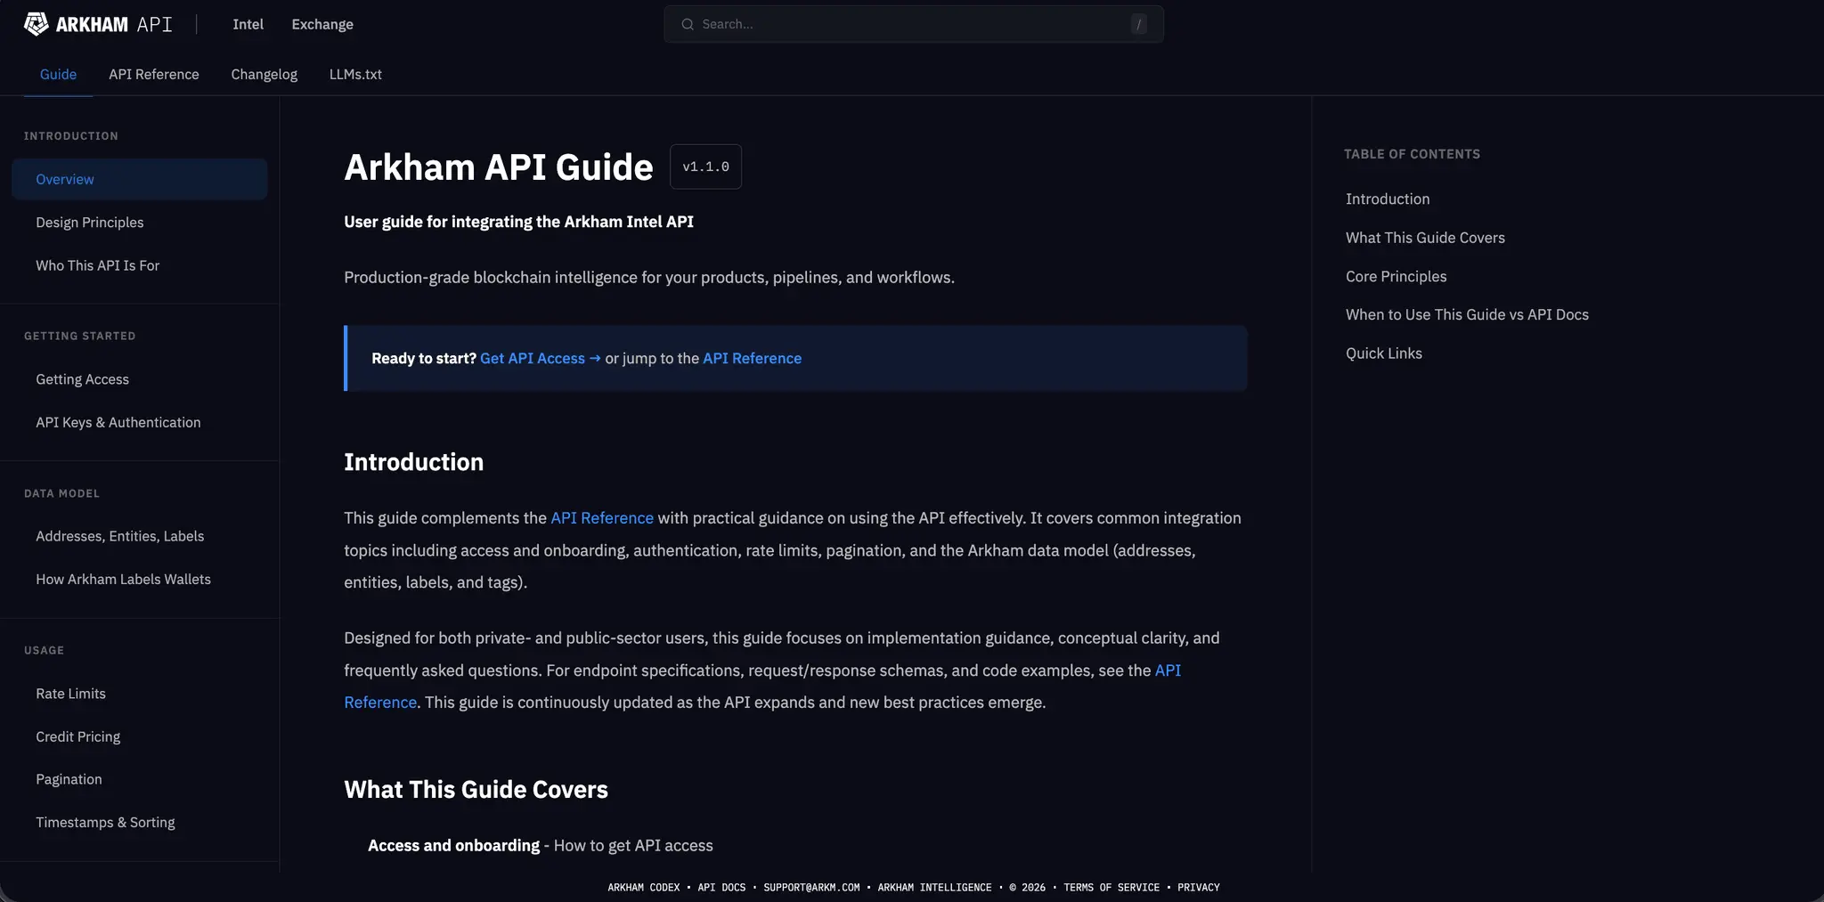Open Pagination sidebar page
The image size is (1824, 902).
click(x=69, y=779)
